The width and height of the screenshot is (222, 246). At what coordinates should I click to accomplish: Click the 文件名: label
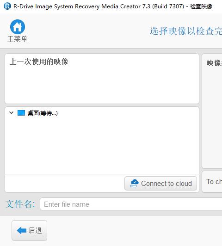pyautogui.click(x=20, y=204)
